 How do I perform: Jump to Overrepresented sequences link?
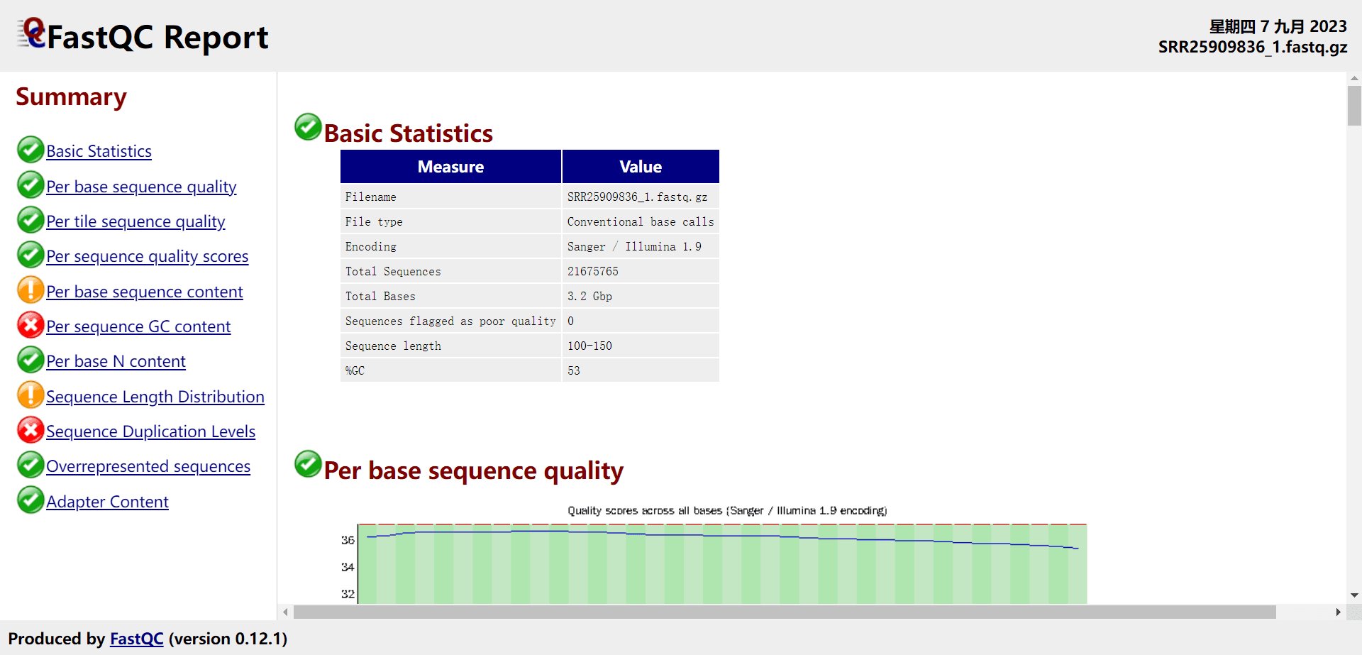pyautogui.click(x=148, y=466)
